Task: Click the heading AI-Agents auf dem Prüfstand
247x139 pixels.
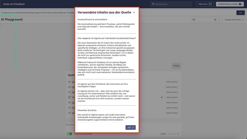Action: click(103, 85)
